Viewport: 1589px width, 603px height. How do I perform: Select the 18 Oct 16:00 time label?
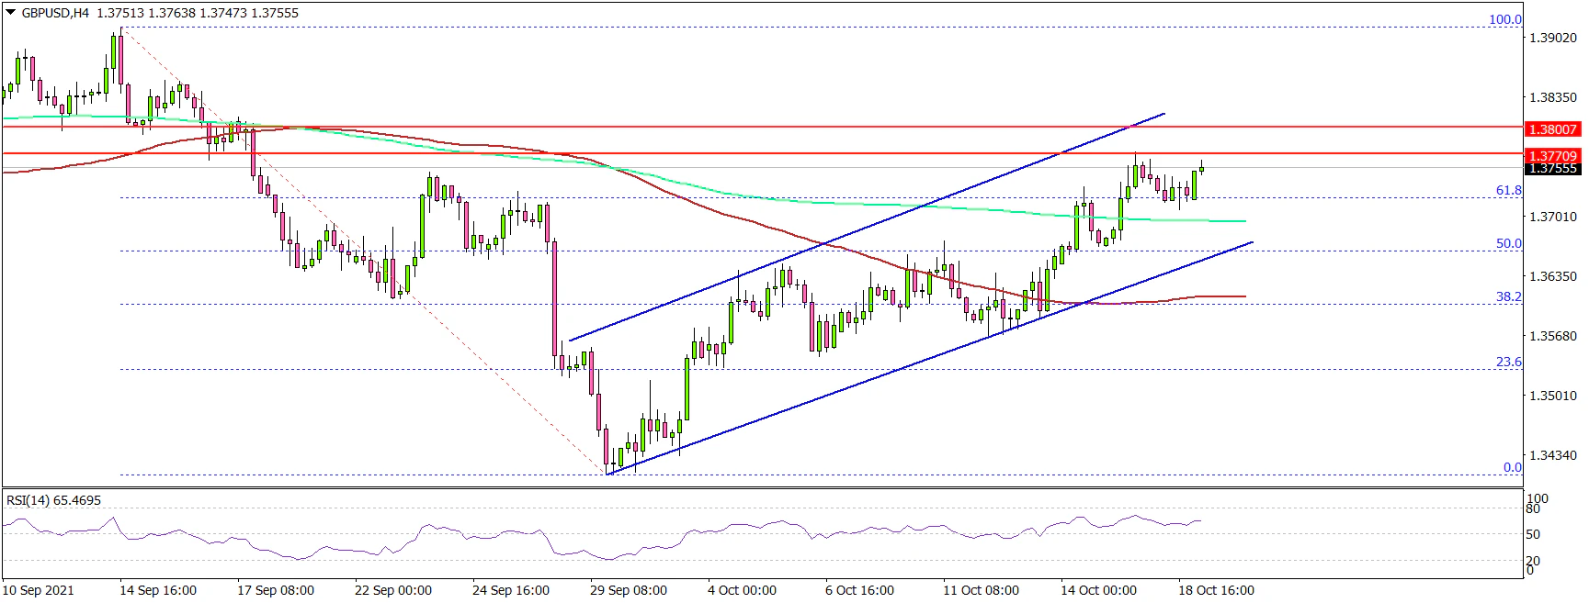(1215, 590)
